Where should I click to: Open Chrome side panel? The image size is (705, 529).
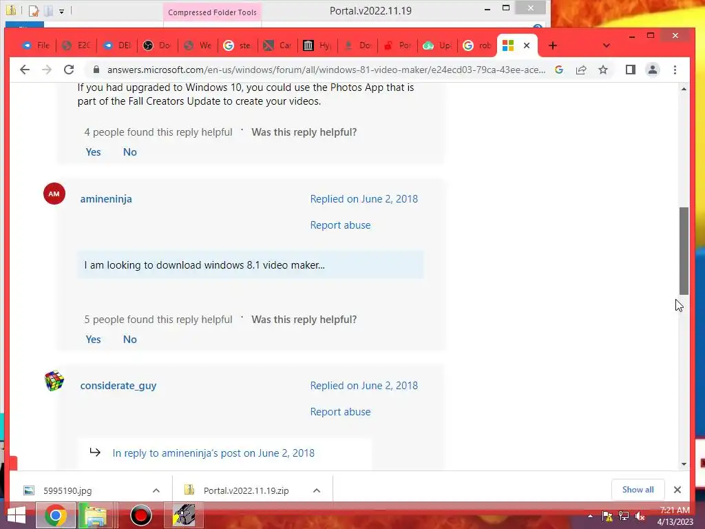click(631, 70)
